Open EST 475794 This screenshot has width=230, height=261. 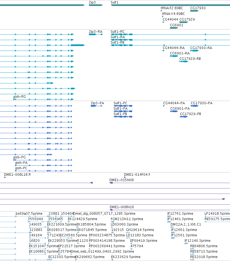137,246
